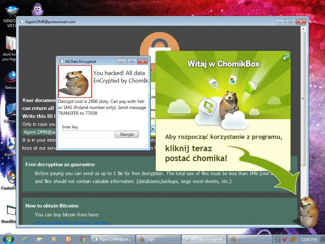Launch UC Browser from the taskbar

[x=68, y=239]
